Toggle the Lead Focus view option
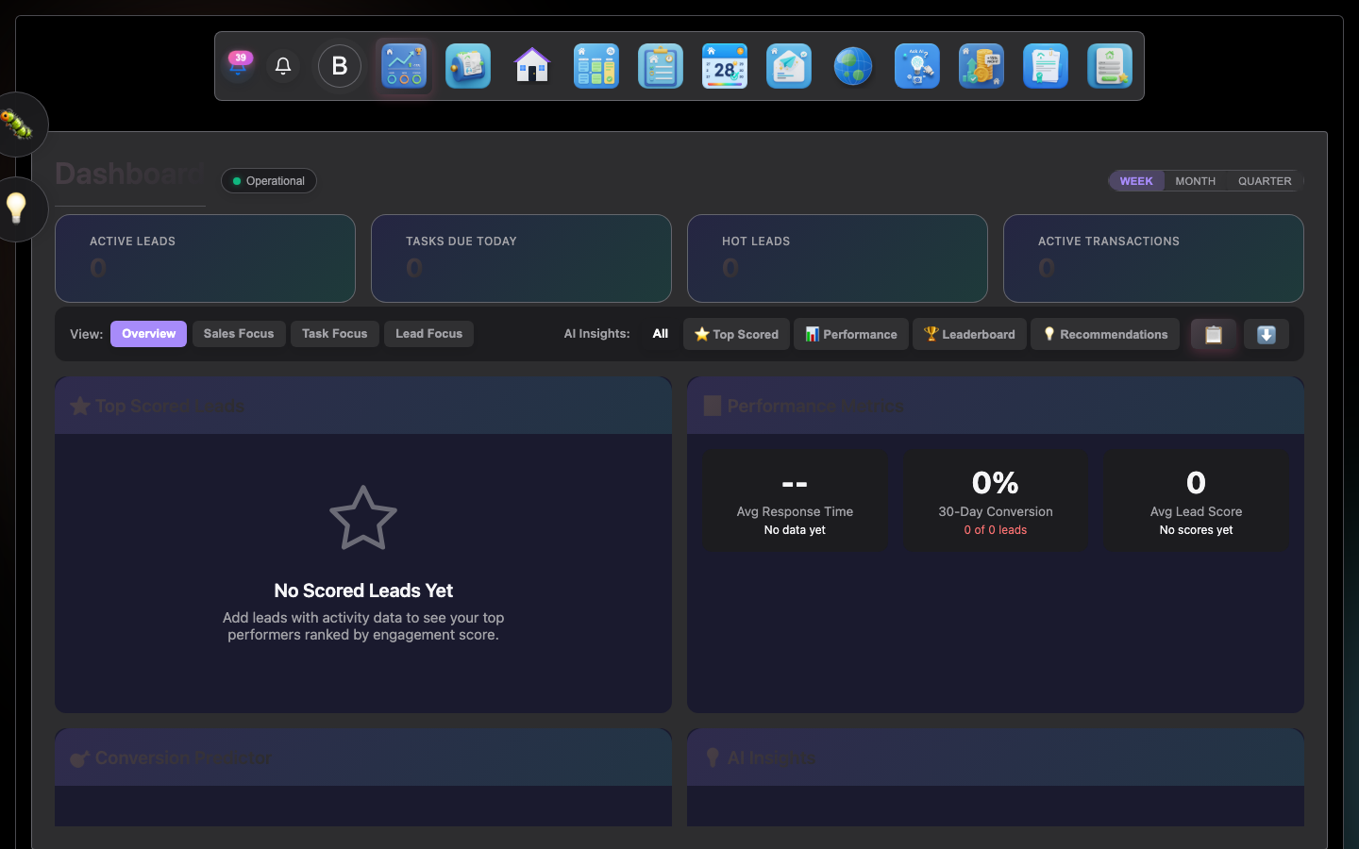 pyautogui.click(x=428, y=333)
